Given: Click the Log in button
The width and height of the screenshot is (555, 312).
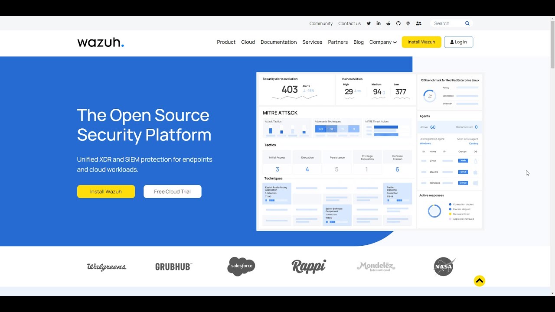Looking at the screenshot, I should [458, 42].
